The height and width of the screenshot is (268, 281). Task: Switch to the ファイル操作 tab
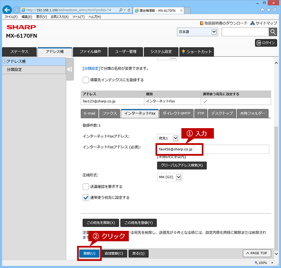pyautogui.click(x=90, y=52)
